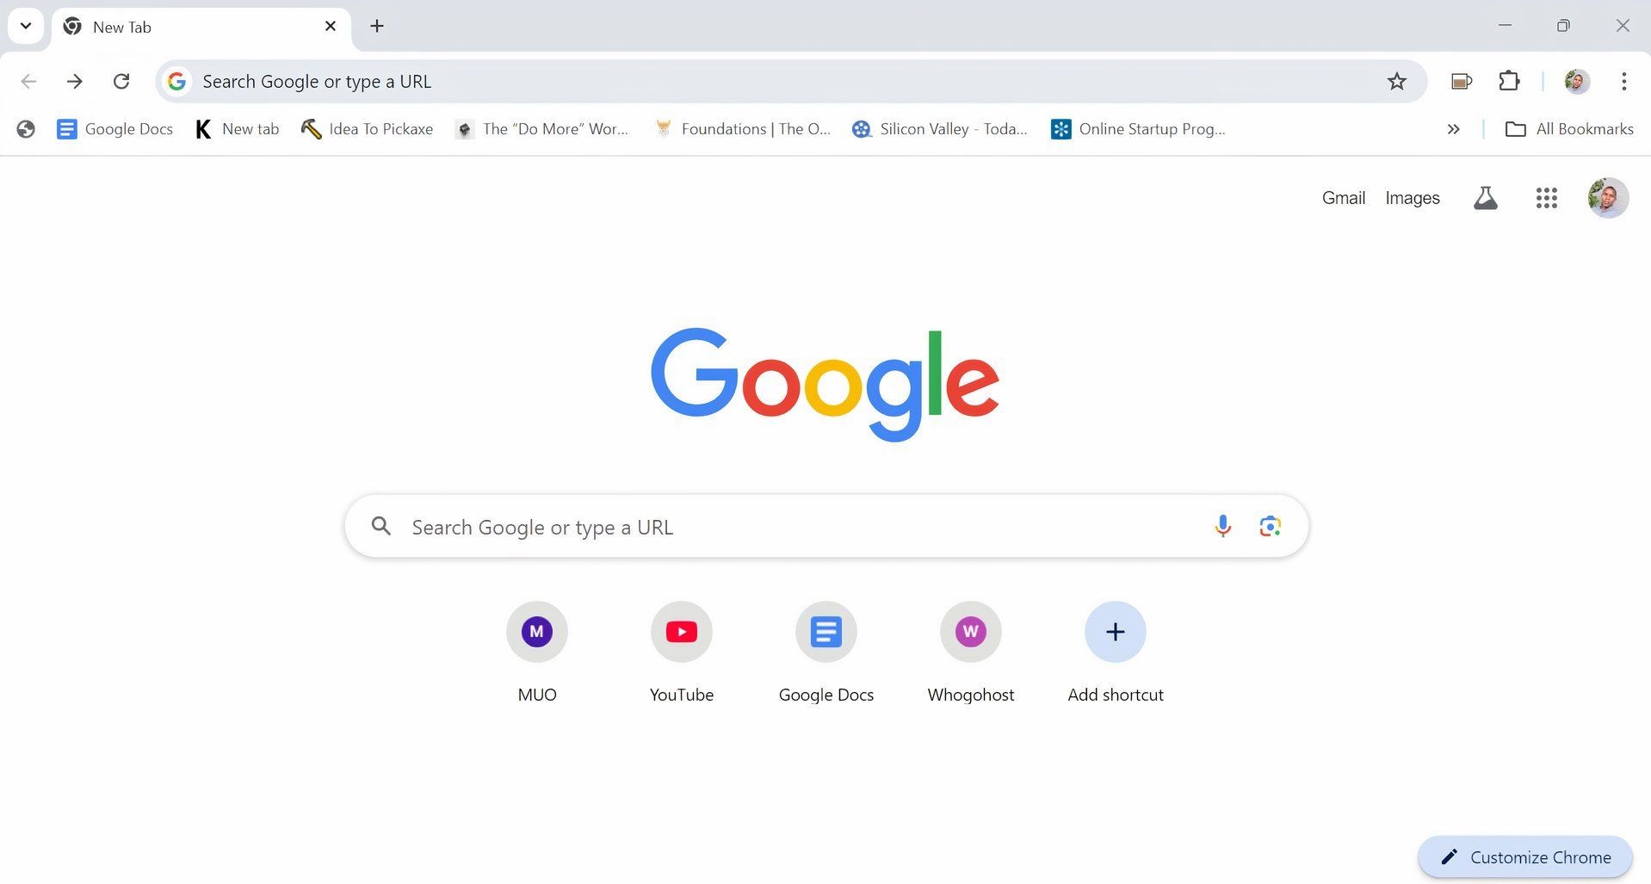Image resolution: width=1651 pixels, height=884 pixels.
Task: Click the Customize Chrome button
Action: pos(1524,857)
